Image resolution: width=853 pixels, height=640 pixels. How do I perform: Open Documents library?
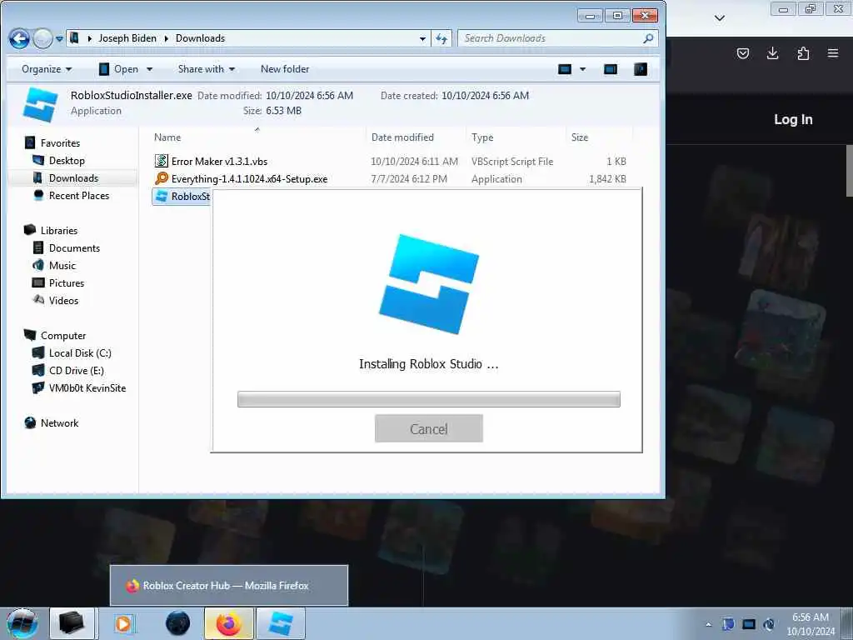(x=74, y=248)
